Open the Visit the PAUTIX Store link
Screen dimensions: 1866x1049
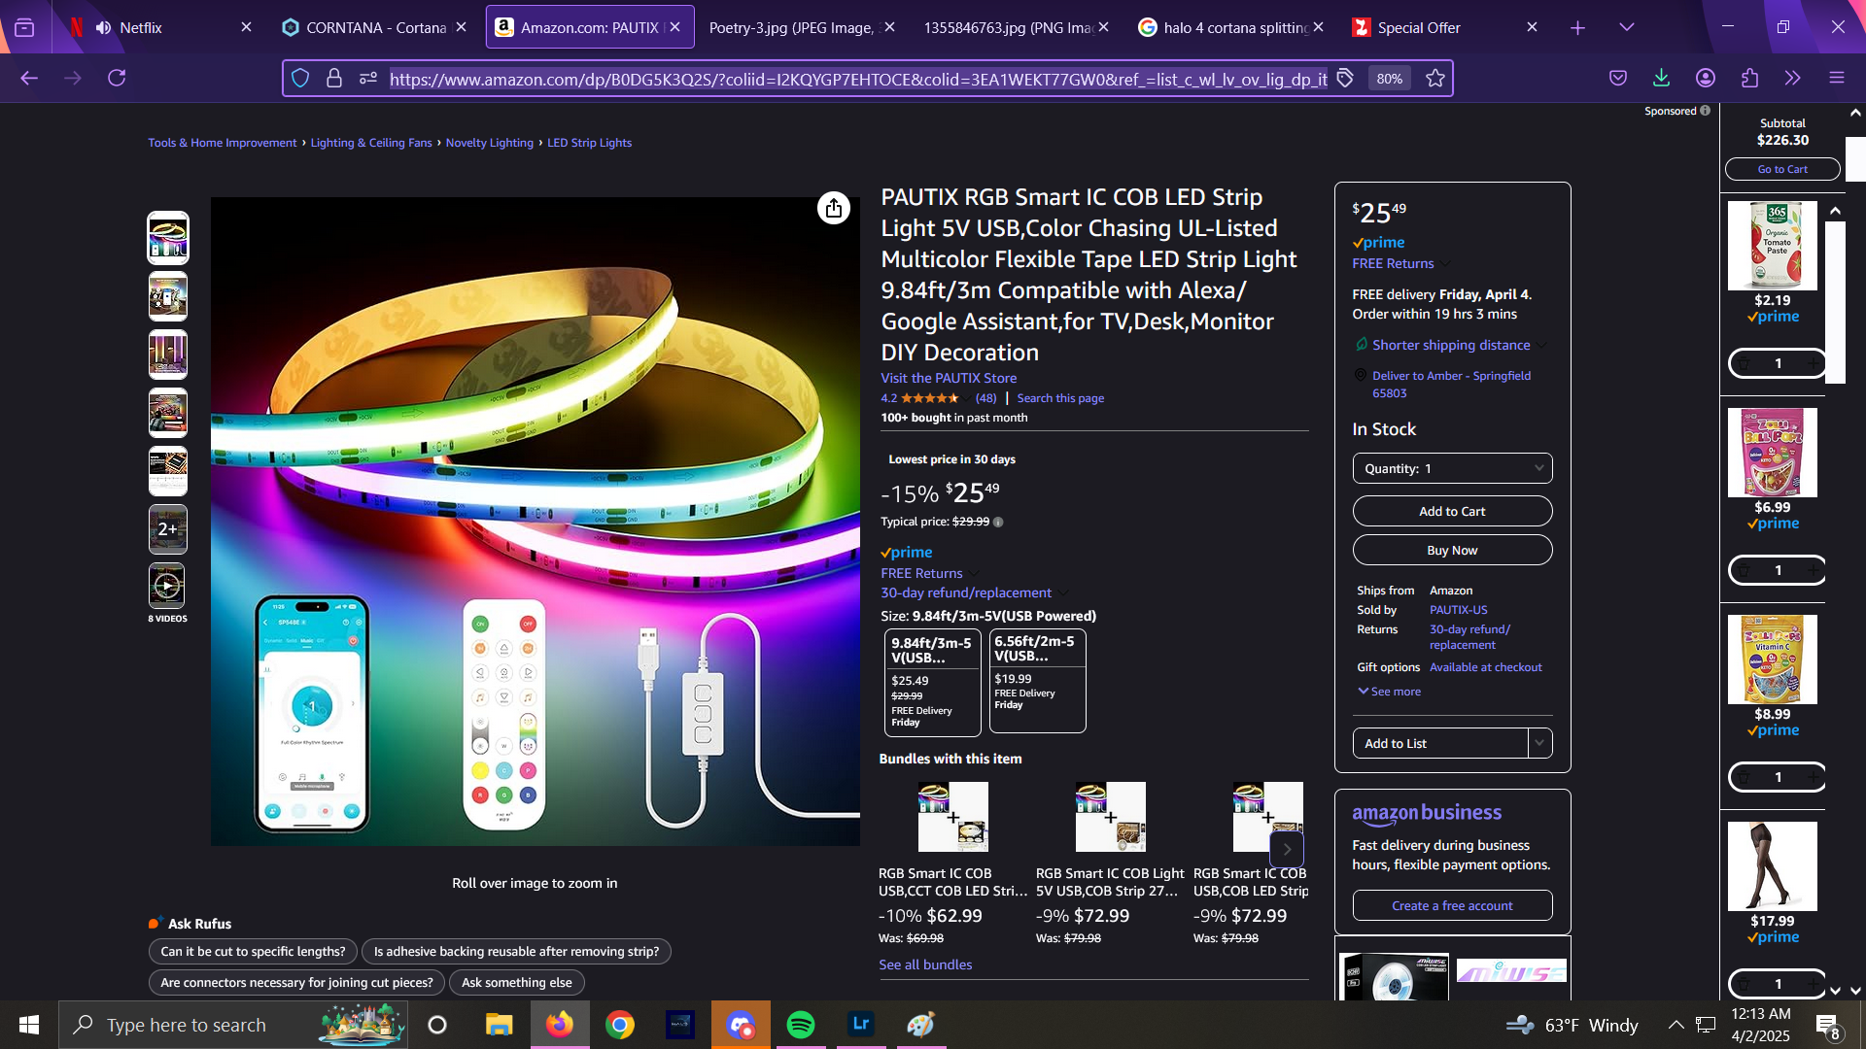(949, 378)
